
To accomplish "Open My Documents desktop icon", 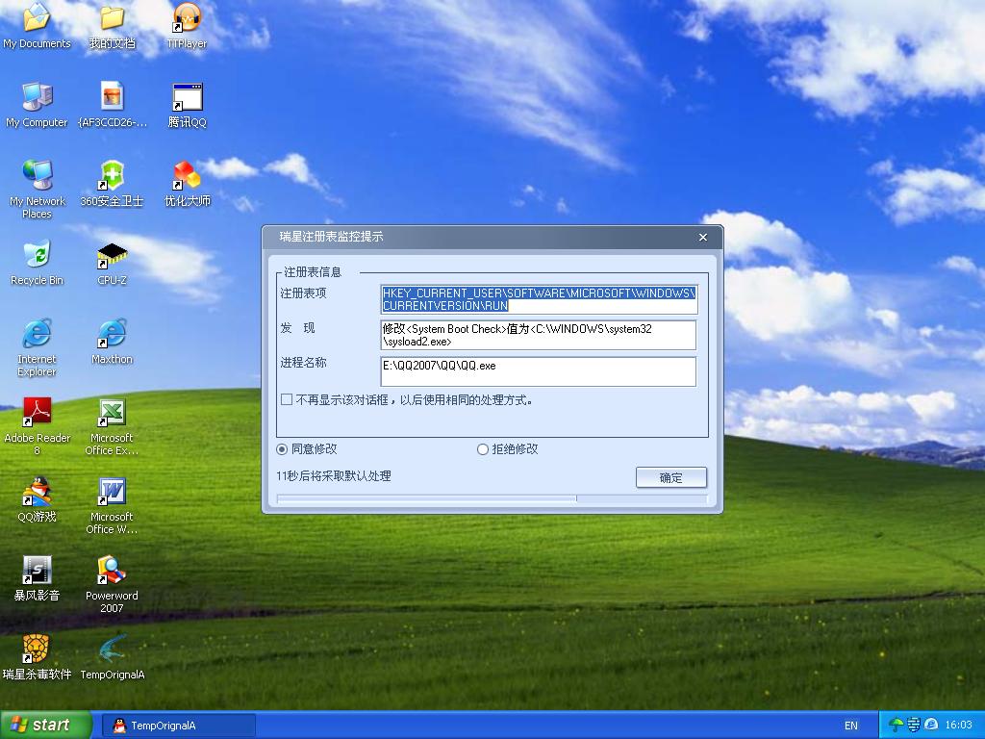I will (x=37, y=25).
